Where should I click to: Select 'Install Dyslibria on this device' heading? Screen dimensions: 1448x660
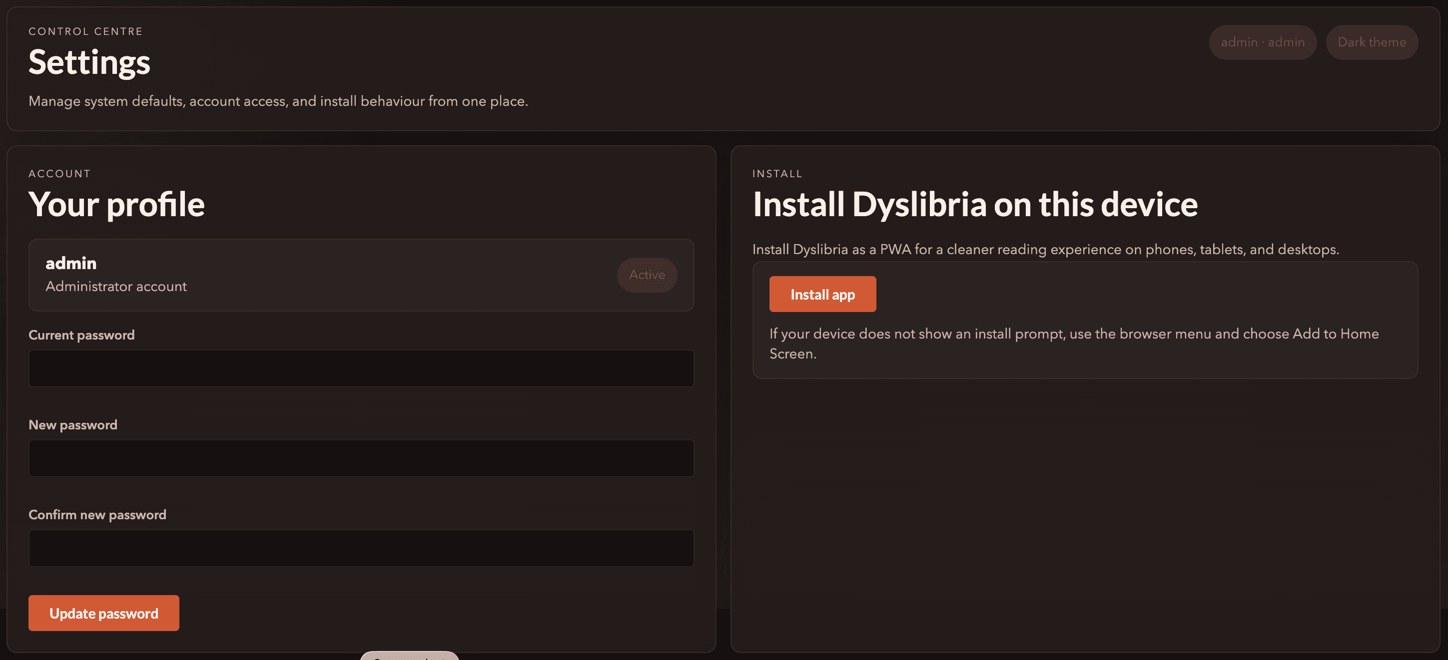pyautogui.click(x=975, y=204)
